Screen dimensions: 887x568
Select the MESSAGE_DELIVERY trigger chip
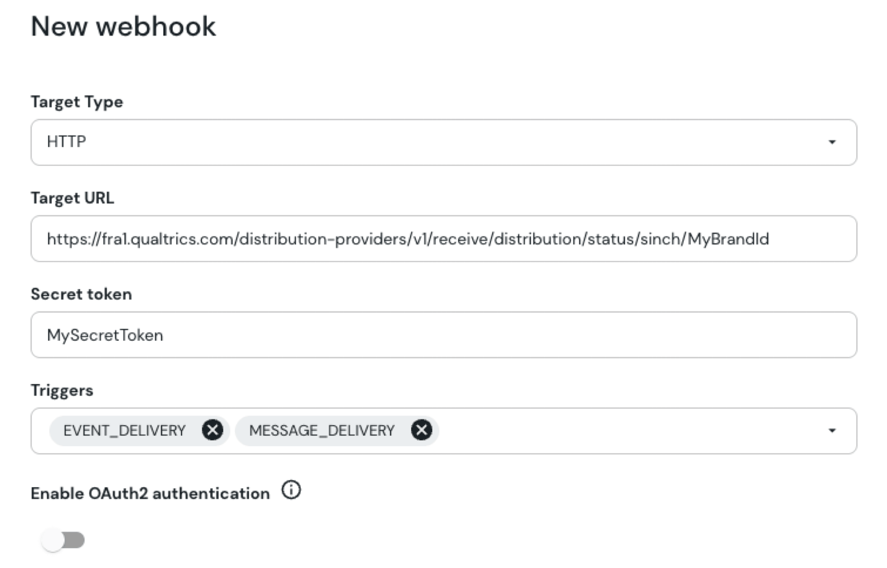click(x=321, y=430)
